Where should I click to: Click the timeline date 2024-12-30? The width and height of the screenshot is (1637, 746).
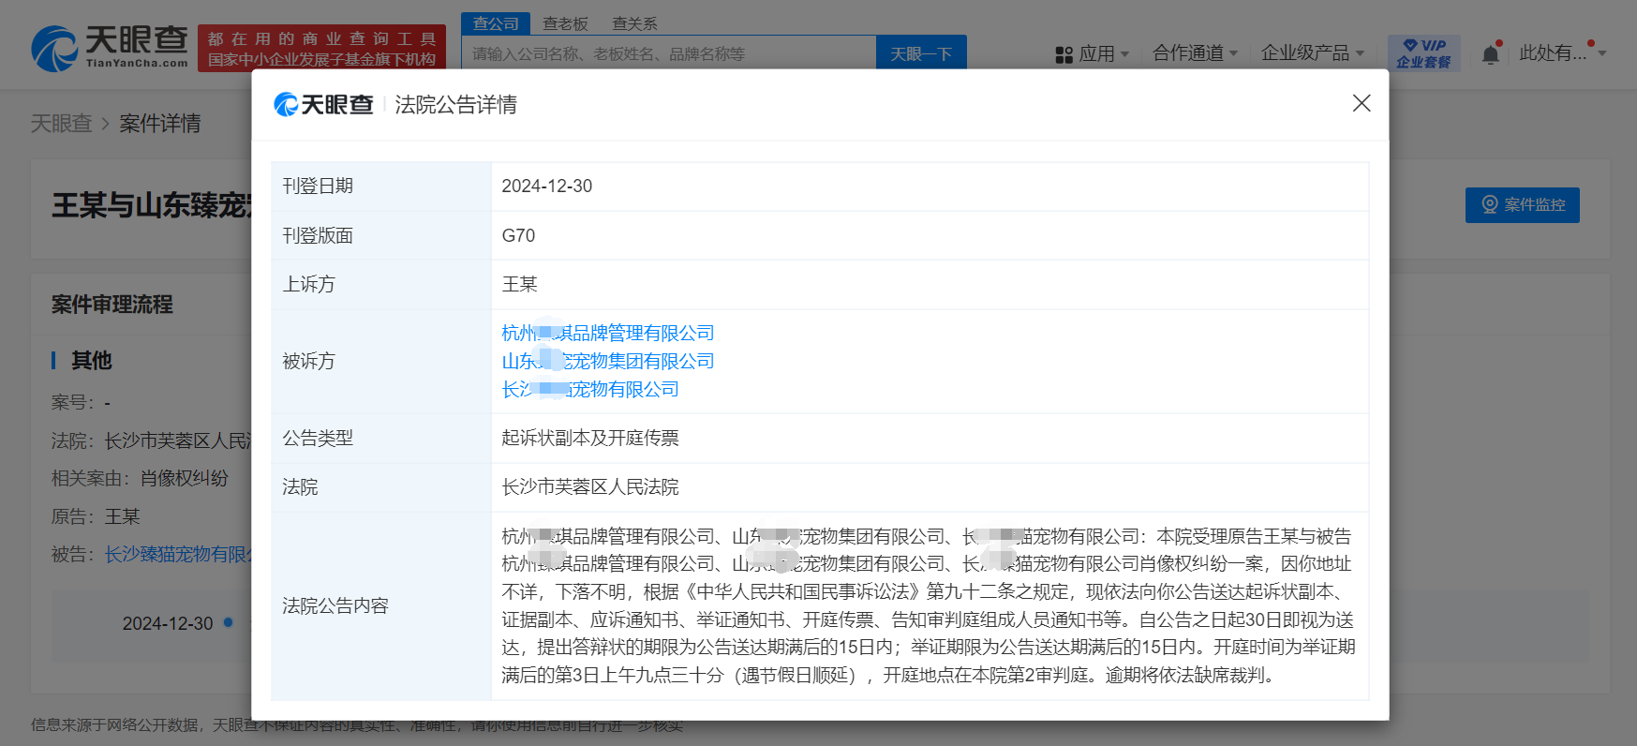[x=168, y=624]
